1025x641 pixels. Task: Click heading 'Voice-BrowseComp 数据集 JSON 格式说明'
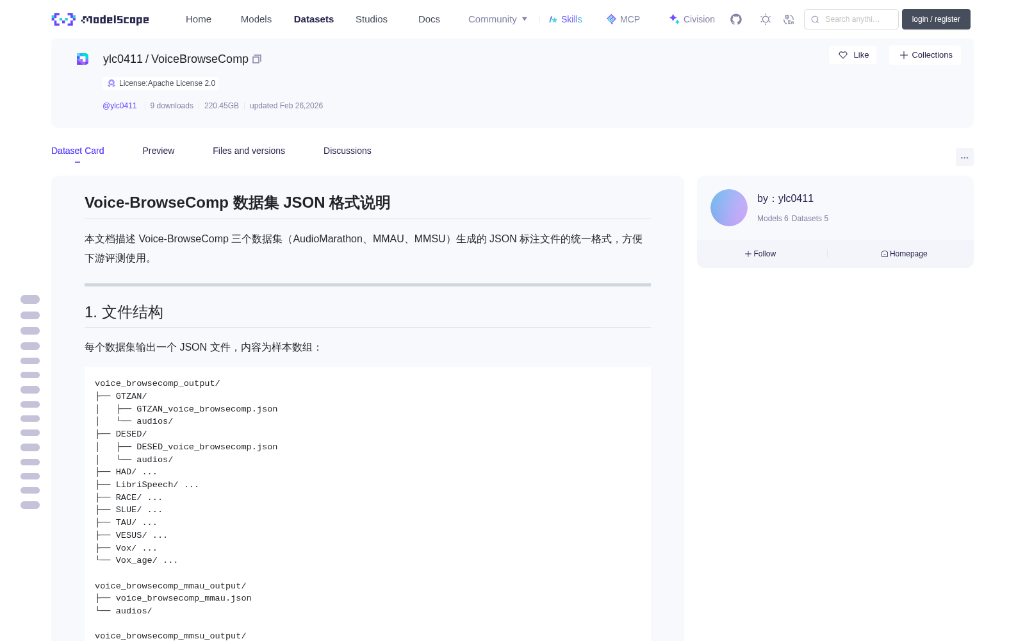coord(238,203)
